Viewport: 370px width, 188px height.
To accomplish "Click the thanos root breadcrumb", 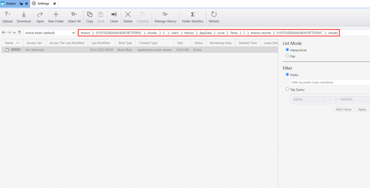I will click(85, 33).
